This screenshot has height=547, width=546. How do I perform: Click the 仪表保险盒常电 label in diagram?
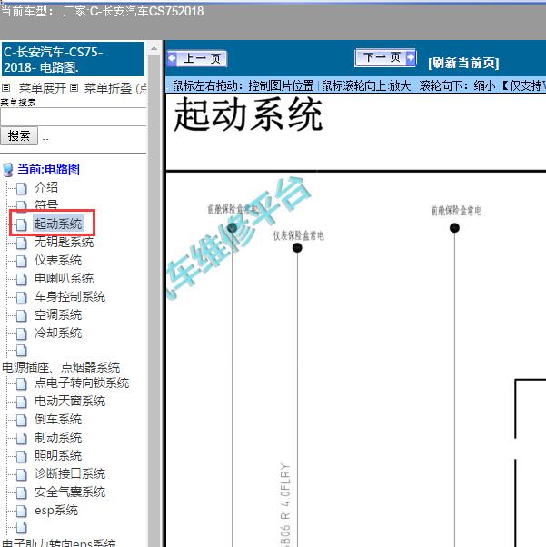coord(298,236)
